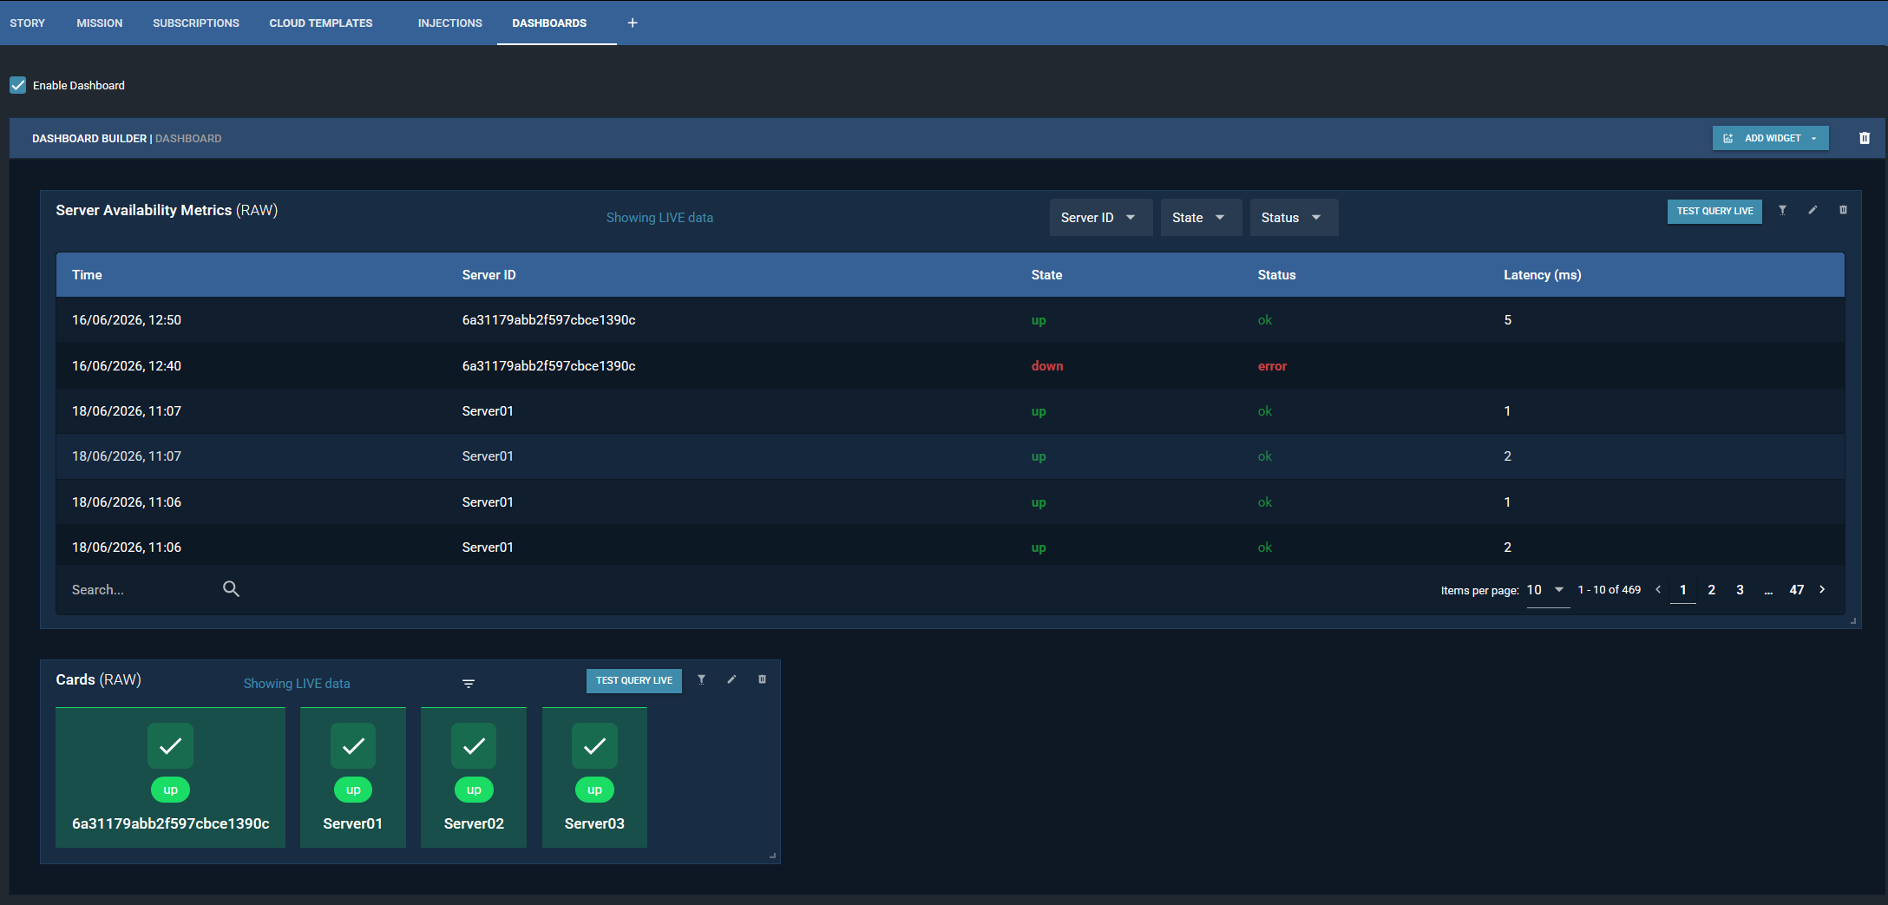Click the down state in 12:40 row
1888x905 pixels.
coord(1046,366)
